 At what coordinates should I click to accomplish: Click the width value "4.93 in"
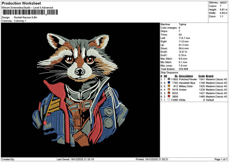click(223, 13)
